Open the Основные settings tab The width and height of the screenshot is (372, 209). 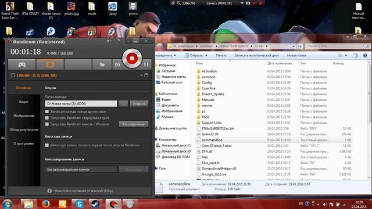coord(24,88)
